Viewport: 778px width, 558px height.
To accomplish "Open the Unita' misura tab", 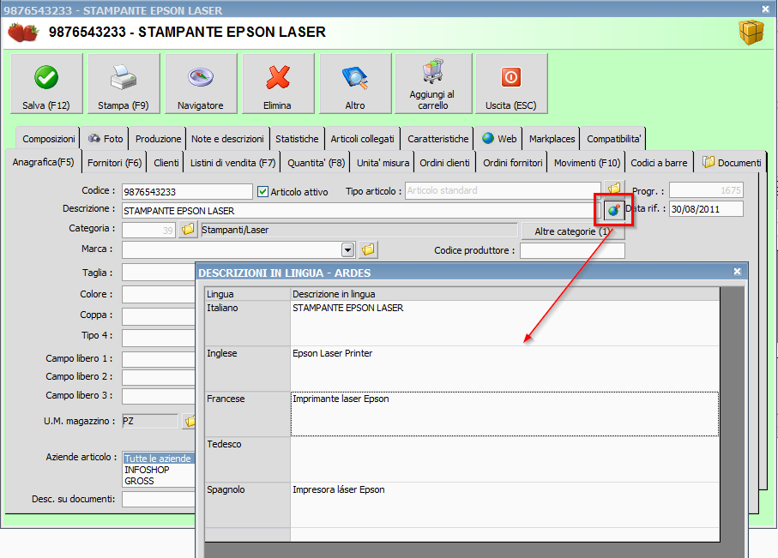I will click(x=383, y=163).
